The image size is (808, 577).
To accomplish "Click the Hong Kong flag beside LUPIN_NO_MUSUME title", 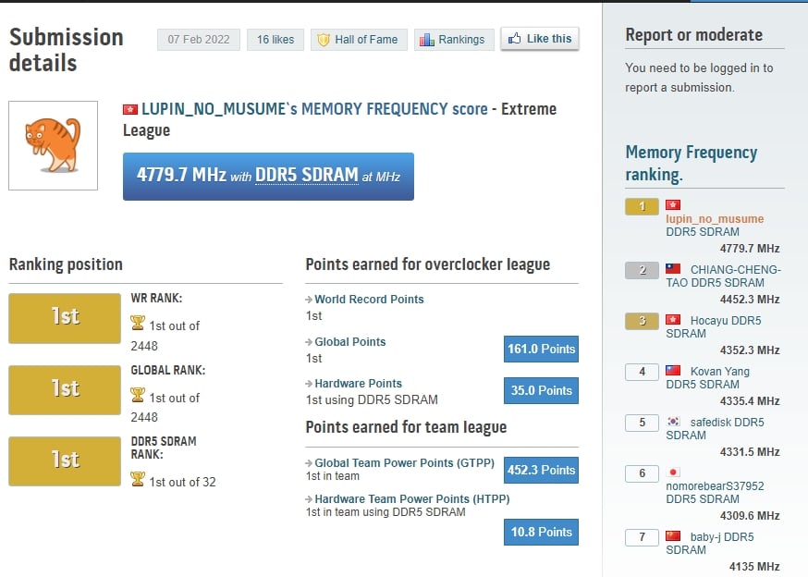I will point(130,109).
